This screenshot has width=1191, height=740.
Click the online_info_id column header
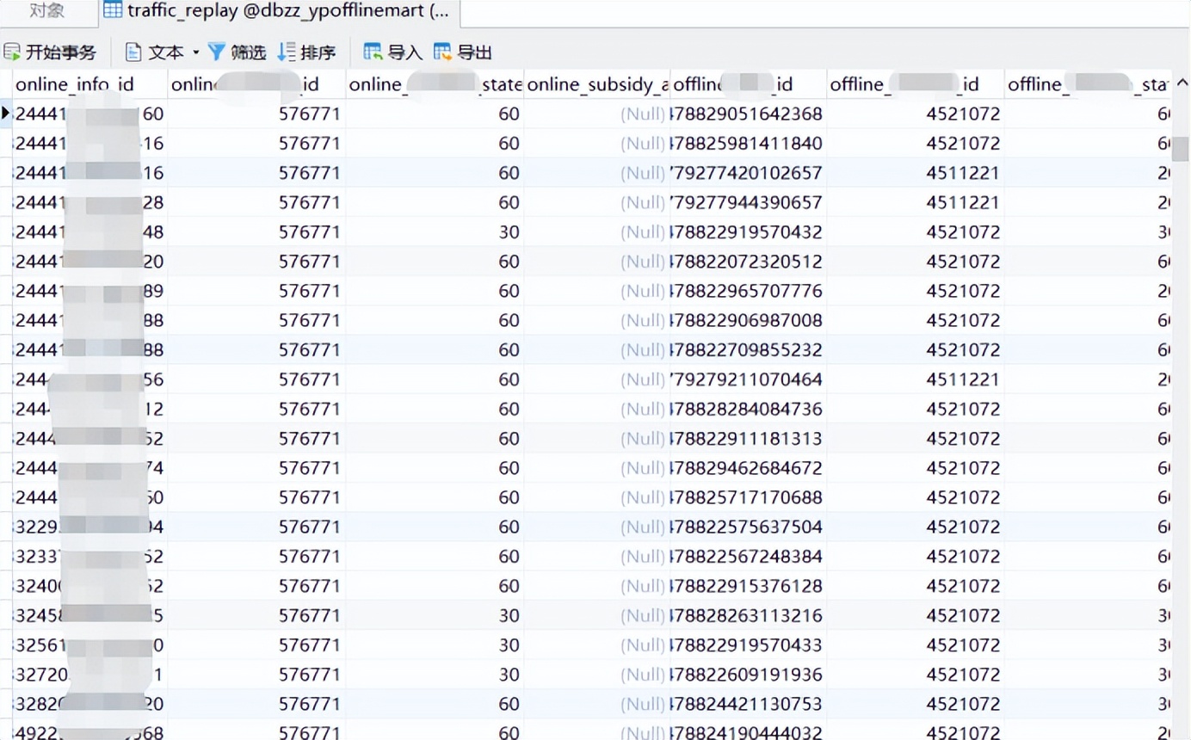pos(89,84)
